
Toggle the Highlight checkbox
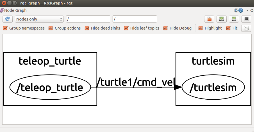pyautogui.click(x=201, y=28)
